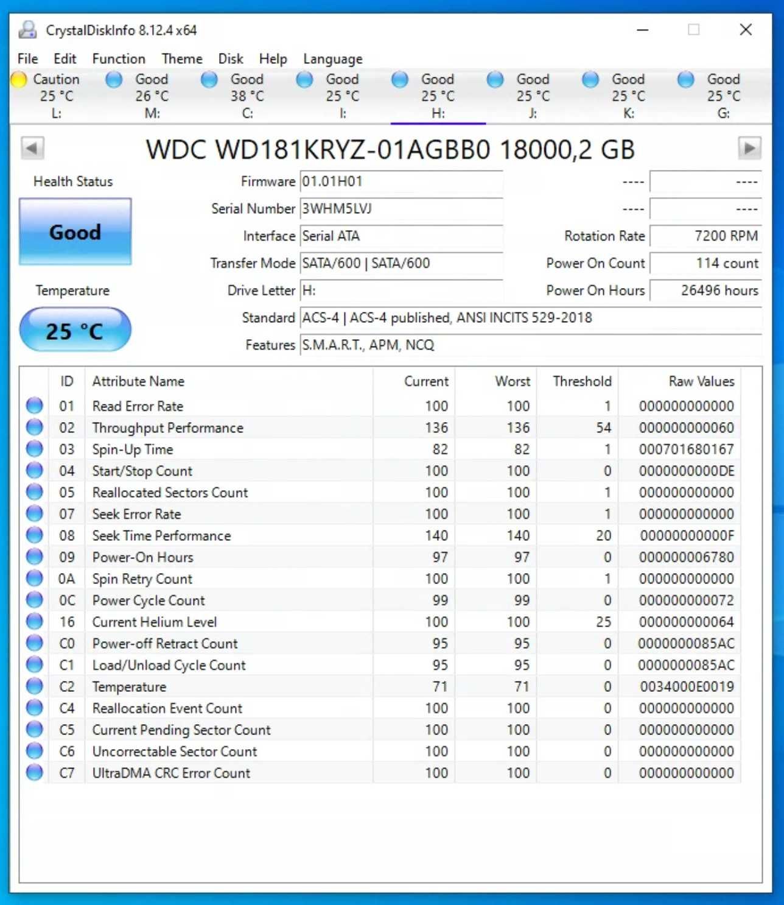
Task: Click status orb for Start/Stop Count
Action: (x=35, y=471)
